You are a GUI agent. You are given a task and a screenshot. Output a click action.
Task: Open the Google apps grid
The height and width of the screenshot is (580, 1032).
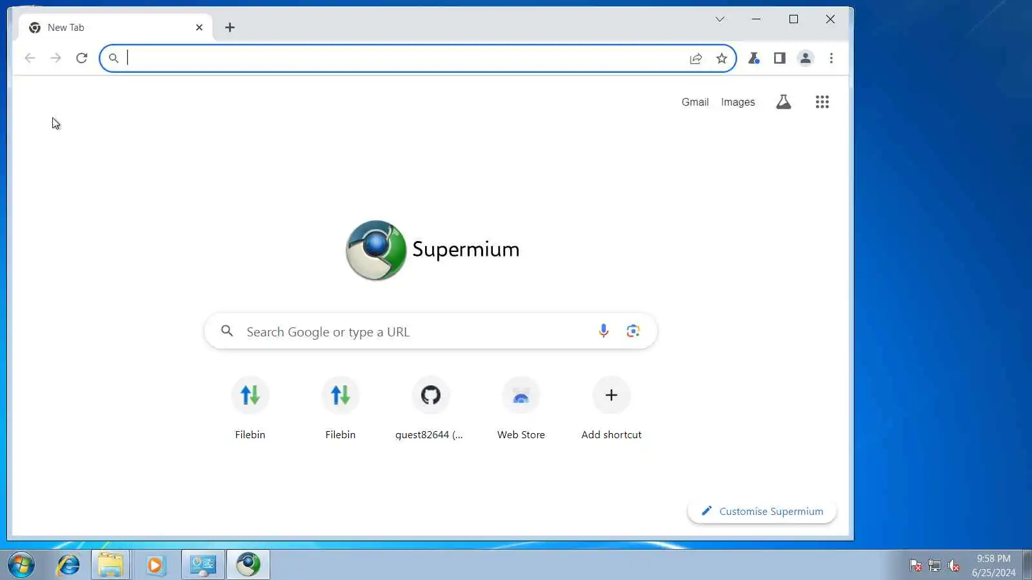pyautogui.click(x=822, y=102)
